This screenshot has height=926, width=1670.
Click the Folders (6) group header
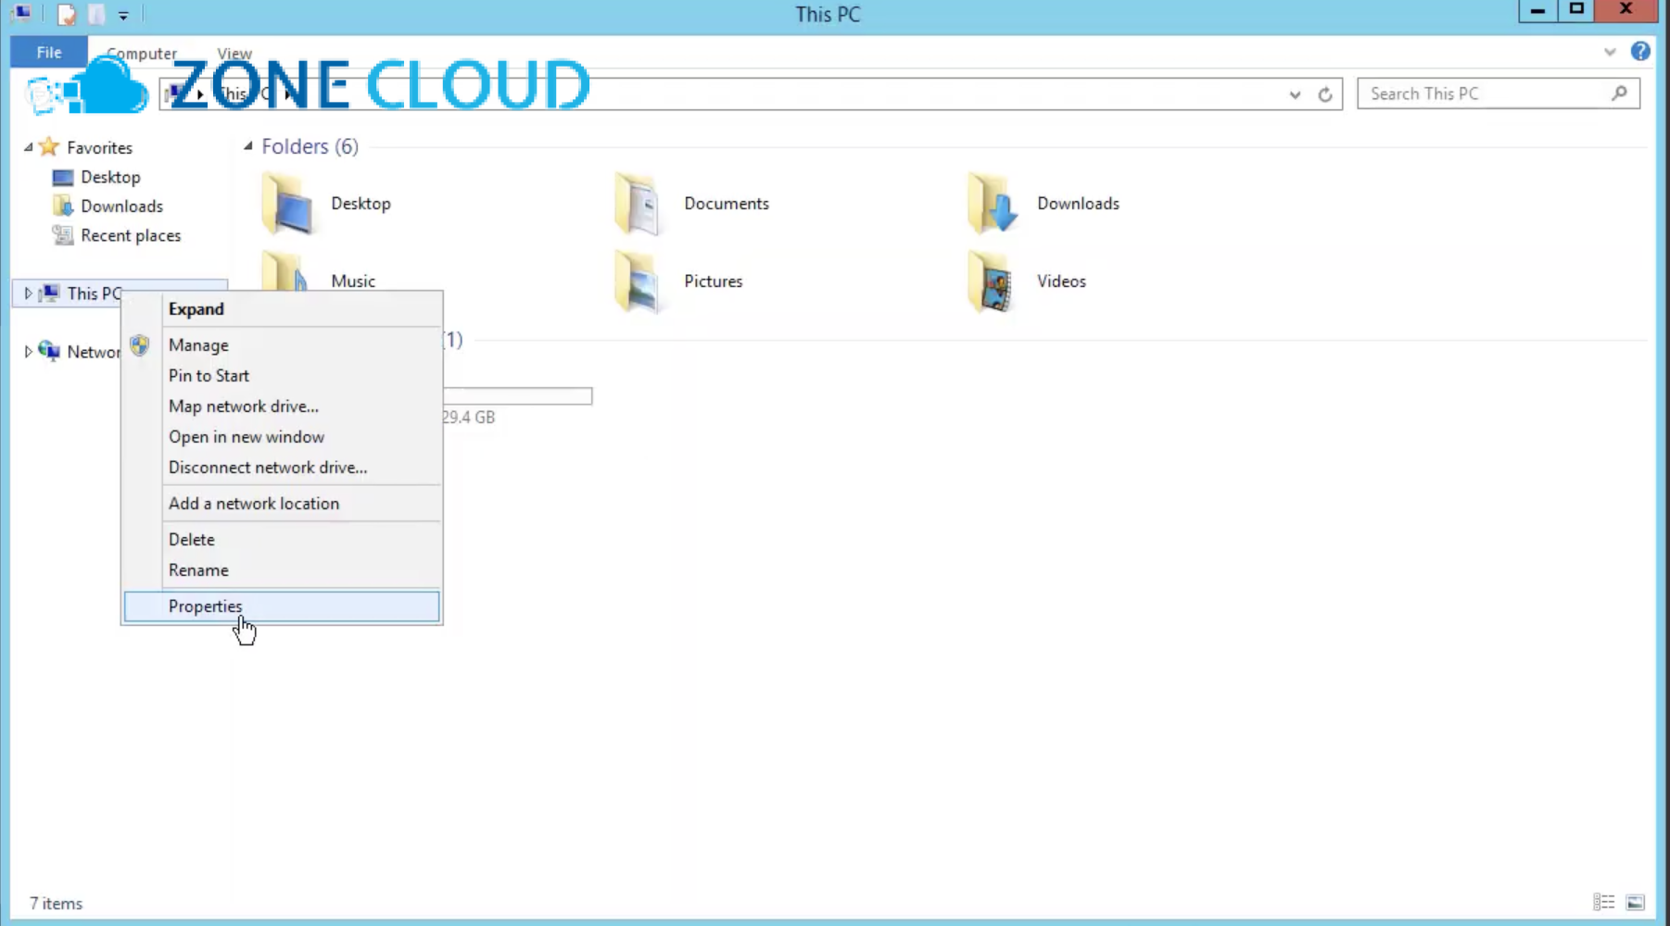[x=310, y=146]
